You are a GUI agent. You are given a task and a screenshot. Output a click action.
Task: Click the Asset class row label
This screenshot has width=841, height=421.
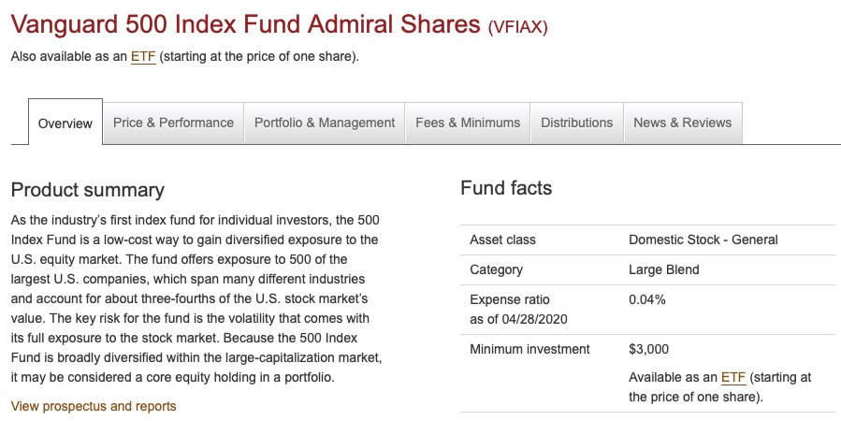click(x=502, y=240)
